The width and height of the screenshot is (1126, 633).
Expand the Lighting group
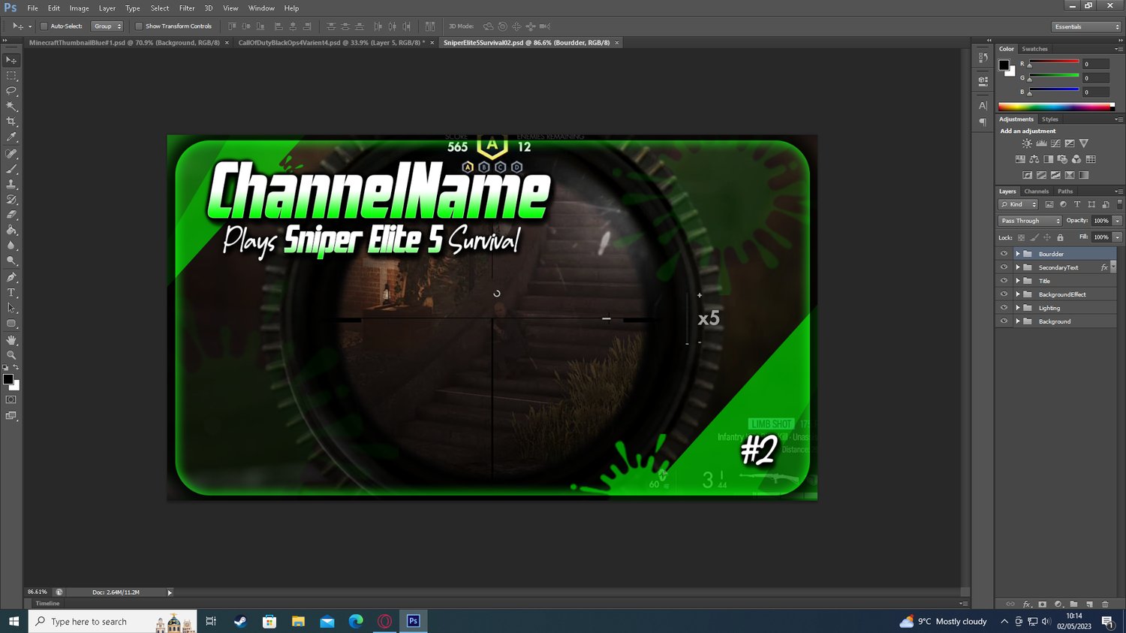pyautogui.click(x=1018, y=308)
